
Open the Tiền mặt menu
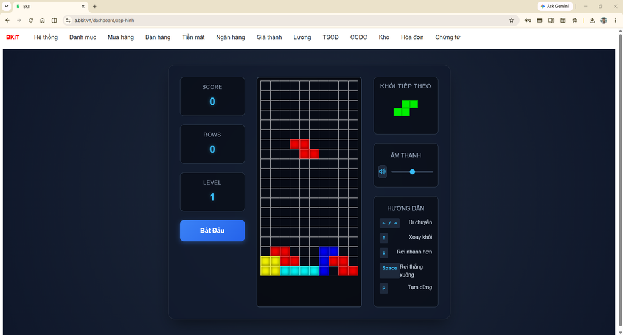tap(193, 37)
